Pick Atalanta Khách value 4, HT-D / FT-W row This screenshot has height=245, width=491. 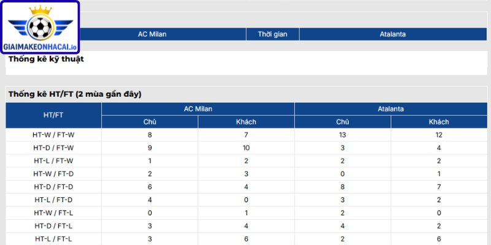[439, 148]
